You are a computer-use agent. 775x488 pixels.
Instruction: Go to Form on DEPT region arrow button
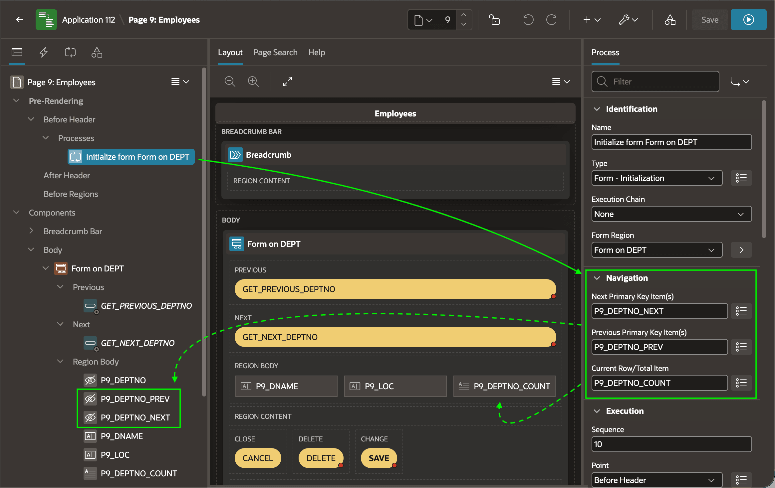click(x=741, y=250)
